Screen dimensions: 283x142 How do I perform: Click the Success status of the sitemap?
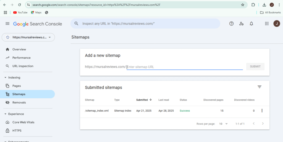click(185, 111)
